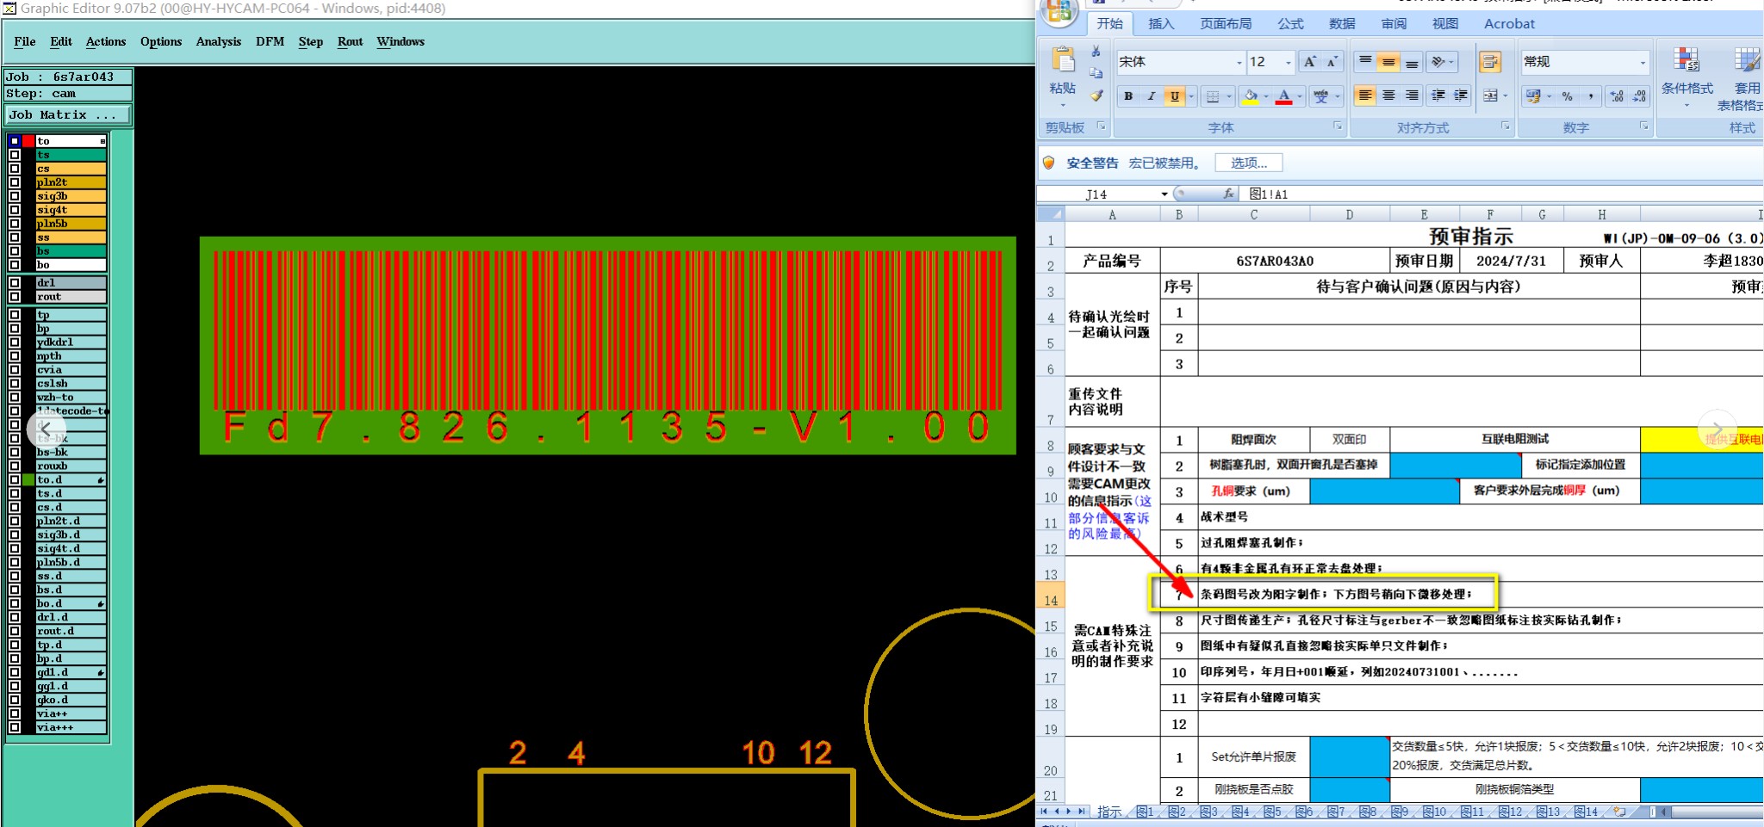
Task: Open the Analysis menu in Graphic Editor
Action: click(219, 41)
